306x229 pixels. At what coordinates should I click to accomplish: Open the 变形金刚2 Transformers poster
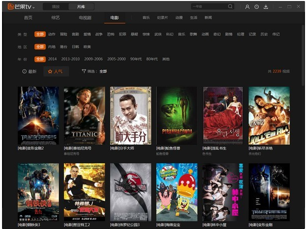point(38,116)
